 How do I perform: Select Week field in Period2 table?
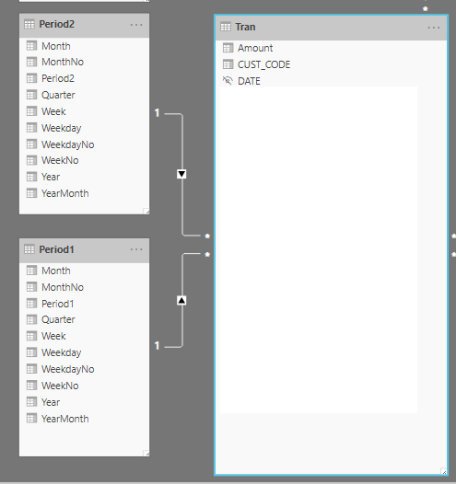(53, 111)
